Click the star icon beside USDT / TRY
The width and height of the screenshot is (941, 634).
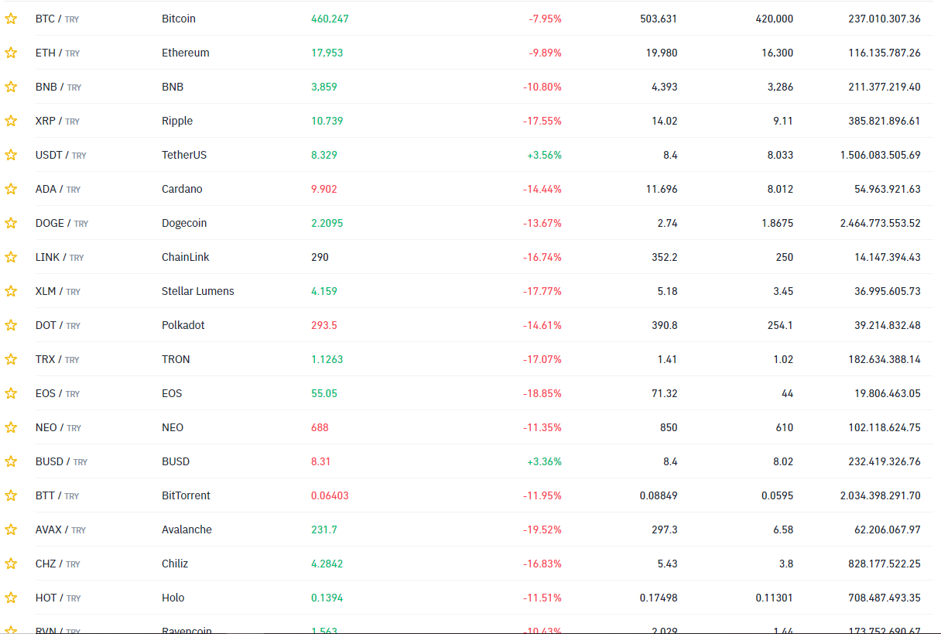point(11,155)
